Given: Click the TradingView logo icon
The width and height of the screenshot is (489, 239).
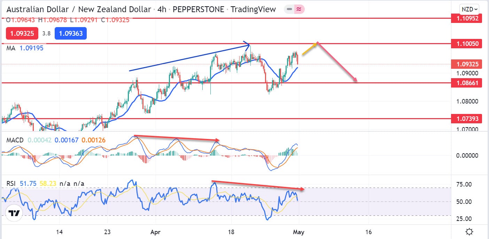Looking at the screenshot, I should [x=14, y=213].
